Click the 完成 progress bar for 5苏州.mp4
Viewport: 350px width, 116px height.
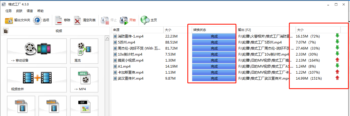pyautogui.click(x=214, y=42)
